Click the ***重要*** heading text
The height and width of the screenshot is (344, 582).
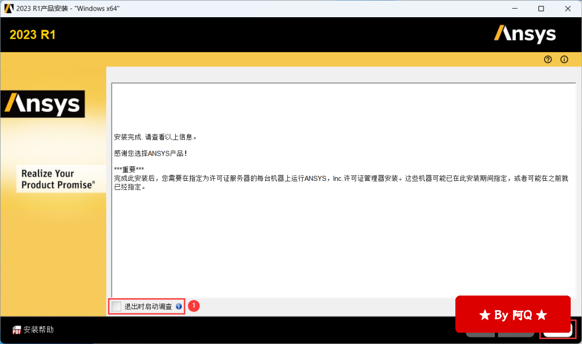pos(129,170)
